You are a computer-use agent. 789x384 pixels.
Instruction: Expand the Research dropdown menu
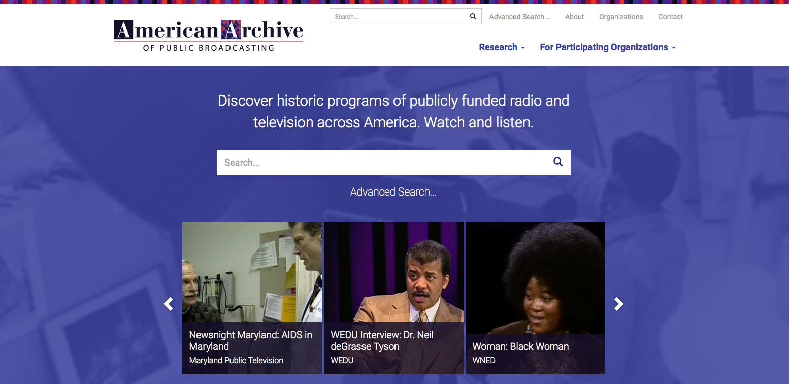coord(502,47)
